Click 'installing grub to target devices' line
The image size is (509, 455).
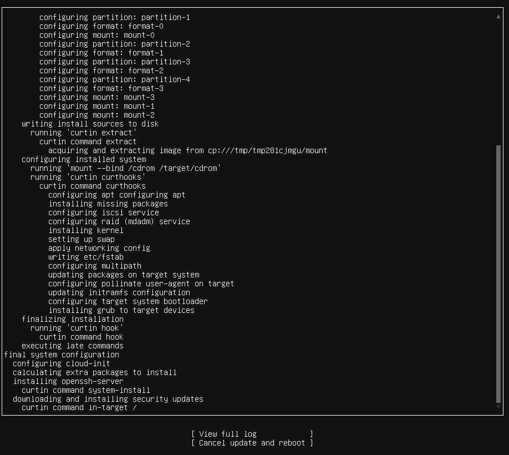tap(121, 310)
